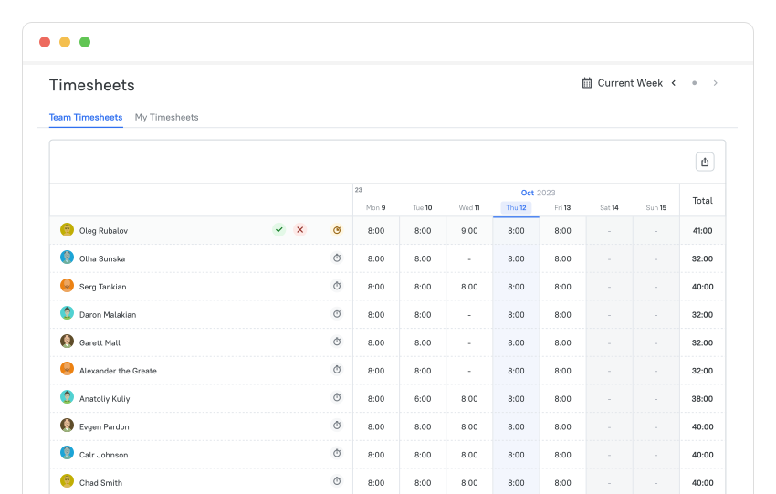
Task: Click Olha Sunska's avatar
Action: point(67,258)
